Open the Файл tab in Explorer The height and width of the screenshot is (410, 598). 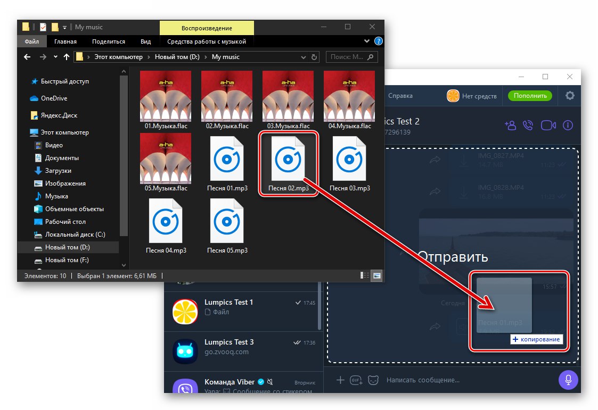pos(31,41)
